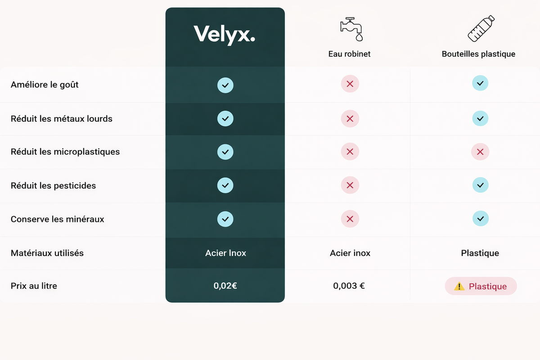This screenshot has width=540, height=360.
Task: Click the warning triangle icon in Plastique badge
Action: [459, 286]
